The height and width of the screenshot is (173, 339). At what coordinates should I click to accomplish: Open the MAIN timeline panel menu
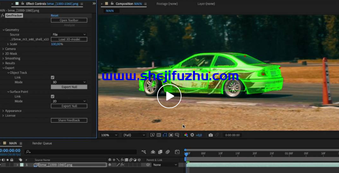(x=21, y=143)
